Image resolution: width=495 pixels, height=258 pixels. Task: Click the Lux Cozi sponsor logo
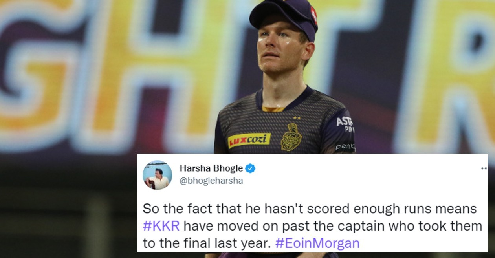click(x=249, y=140)
